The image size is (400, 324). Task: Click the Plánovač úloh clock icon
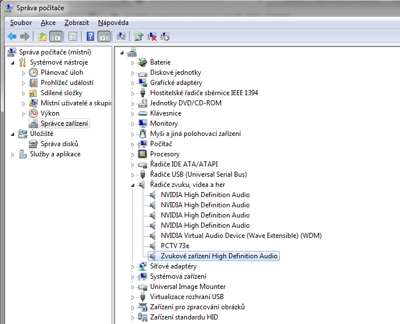[33, 73]
